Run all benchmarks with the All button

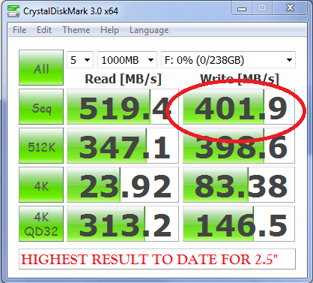coord(41,68)
